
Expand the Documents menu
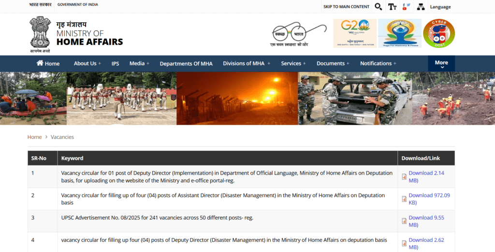(333, 63)
